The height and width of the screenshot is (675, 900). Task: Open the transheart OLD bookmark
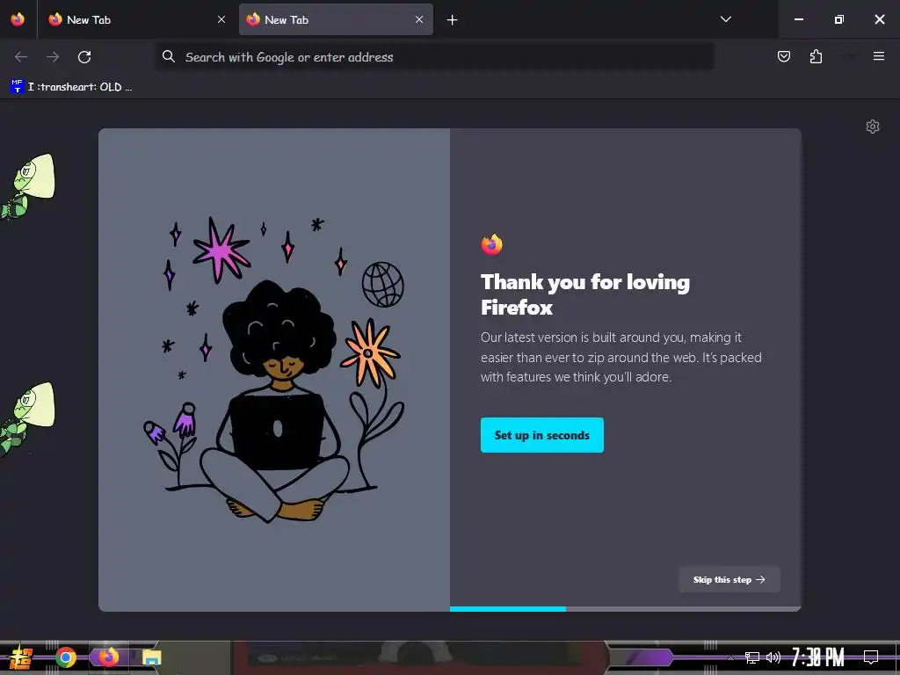tap(71, 87)
